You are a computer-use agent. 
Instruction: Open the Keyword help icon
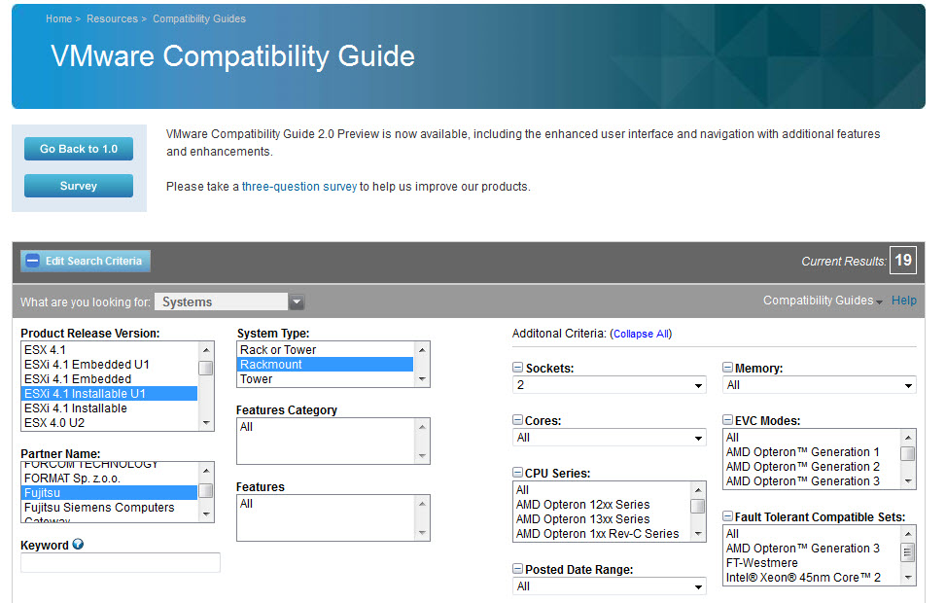pos(78,544)
